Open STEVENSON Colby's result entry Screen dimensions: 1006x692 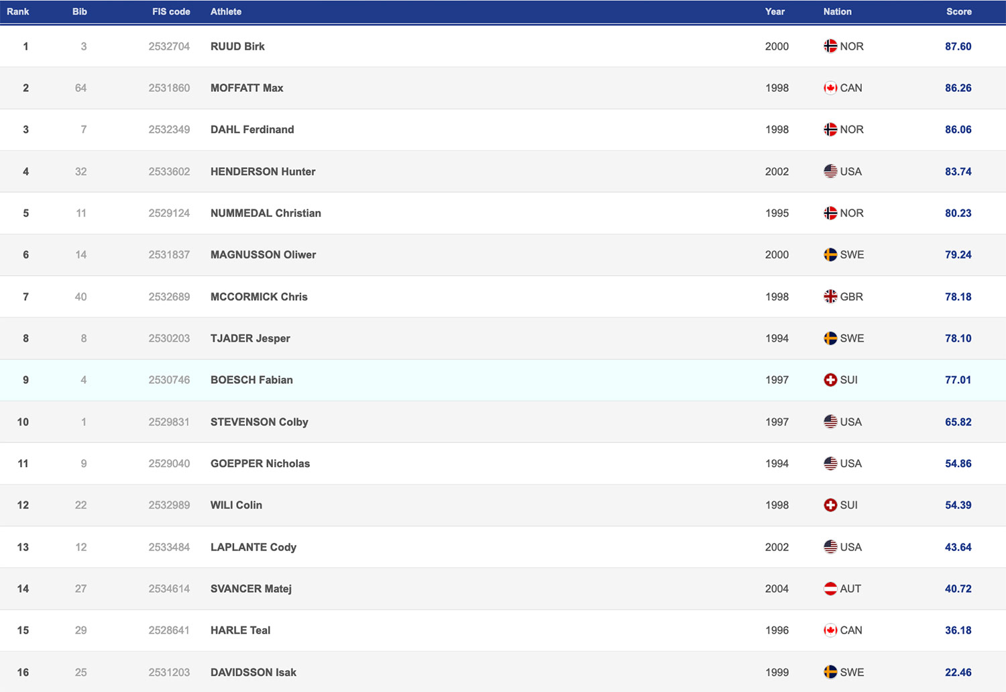[x=259, y=422]
